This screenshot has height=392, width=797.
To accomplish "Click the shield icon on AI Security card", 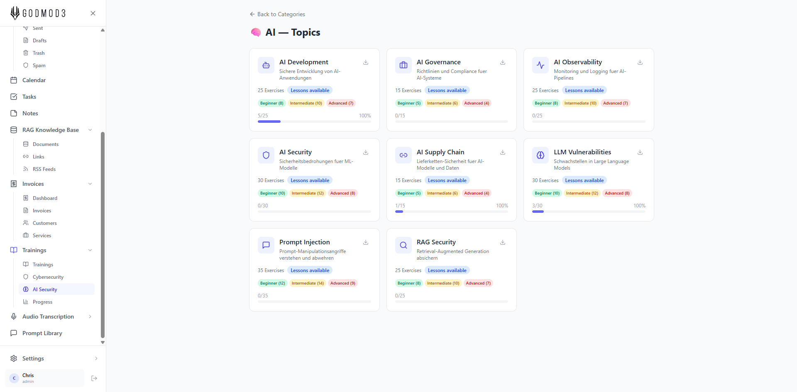I will click(x=266, y=155).
